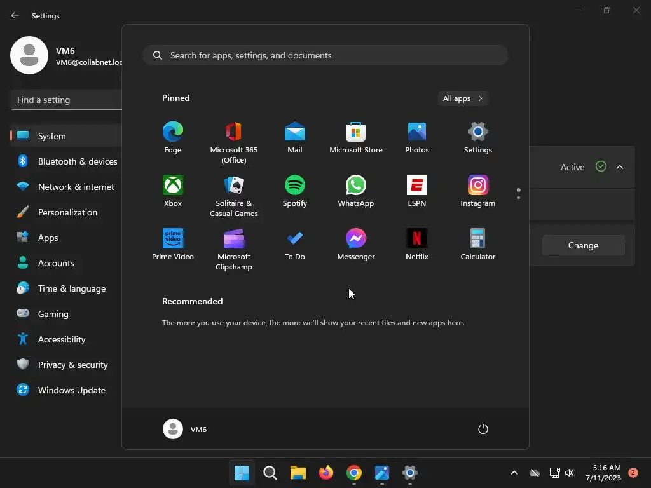Focus the Find a setting field
This screenshot has width=651, height=488.
click(66, 100)
